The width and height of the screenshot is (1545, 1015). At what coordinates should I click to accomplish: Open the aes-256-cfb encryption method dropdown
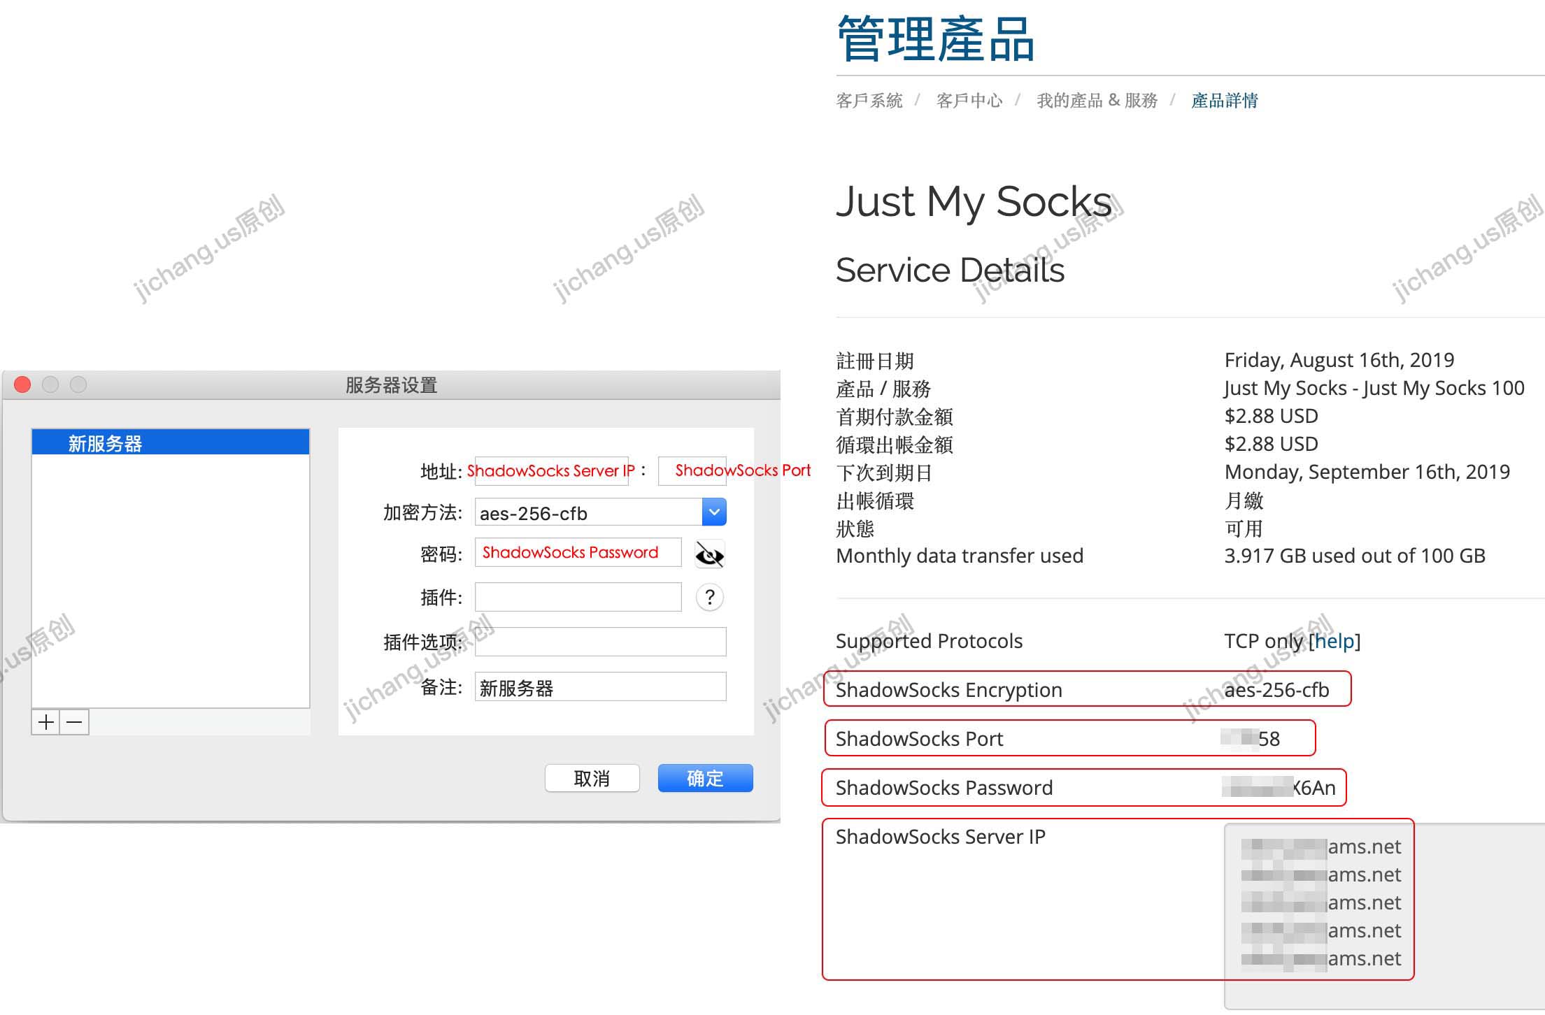[713, 512]
